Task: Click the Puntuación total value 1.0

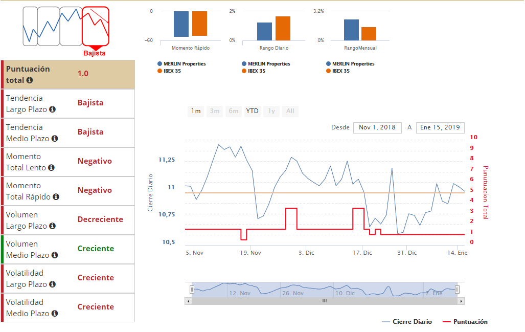Action: (x=83, y=74)
